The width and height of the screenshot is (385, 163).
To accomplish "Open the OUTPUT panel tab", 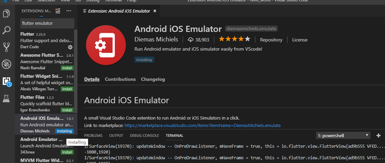I will tap(116, 135).
